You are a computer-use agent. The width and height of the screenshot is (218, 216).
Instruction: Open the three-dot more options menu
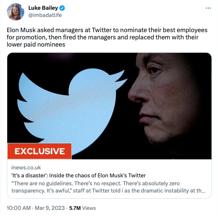(208, 8)
